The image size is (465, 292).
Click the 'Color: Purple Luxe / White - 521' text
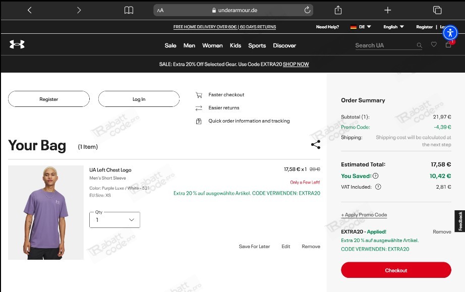120,188
